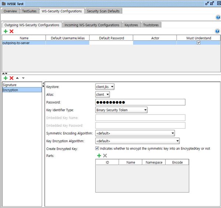Open the Keystores tab
The width and height of the screenshot is (221, 208).
pyautogui.click(x=131, y=25)
